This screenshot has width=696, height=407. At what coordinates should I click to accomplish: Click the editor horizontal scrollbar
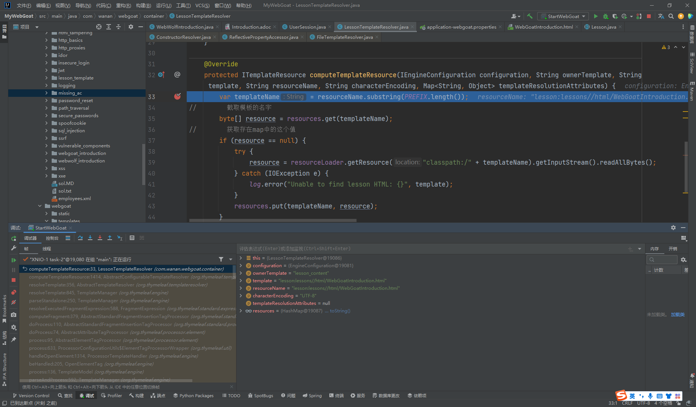click(273, 221)
